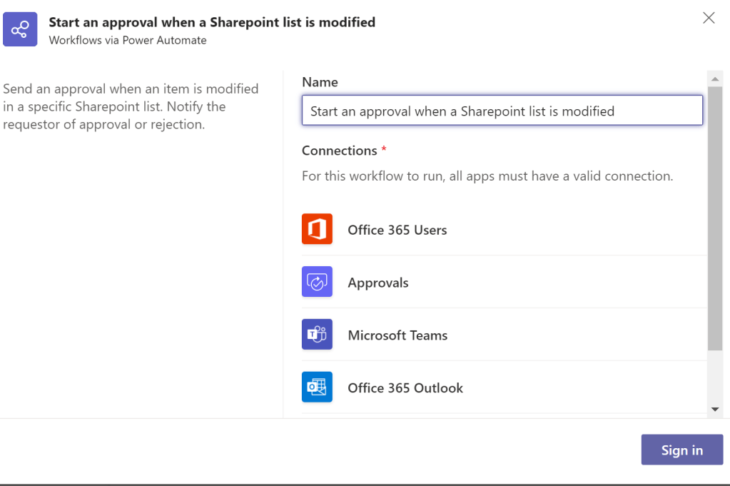
Task: Click the scrollbar up arrow
Action: tap(715, 79)
